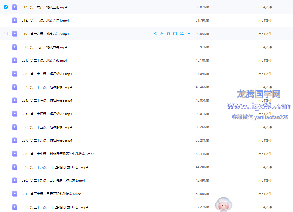Viewport: 293px width, 212px height.
Task: Click the video icon beside 025 婚姻感情4
Action: (15, 114)
